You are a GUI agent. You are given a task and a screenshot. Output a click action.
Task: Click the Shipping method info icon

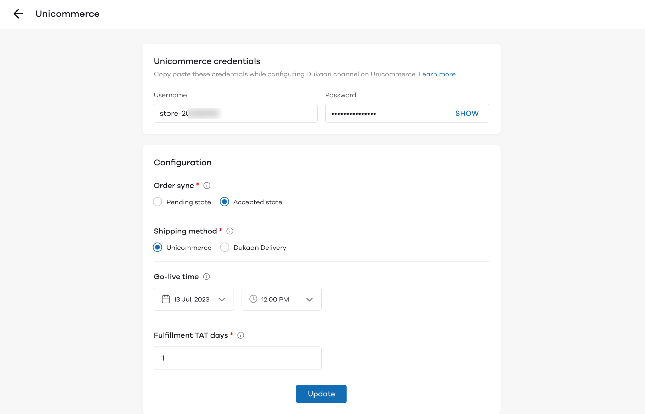[x=230, y=231]
